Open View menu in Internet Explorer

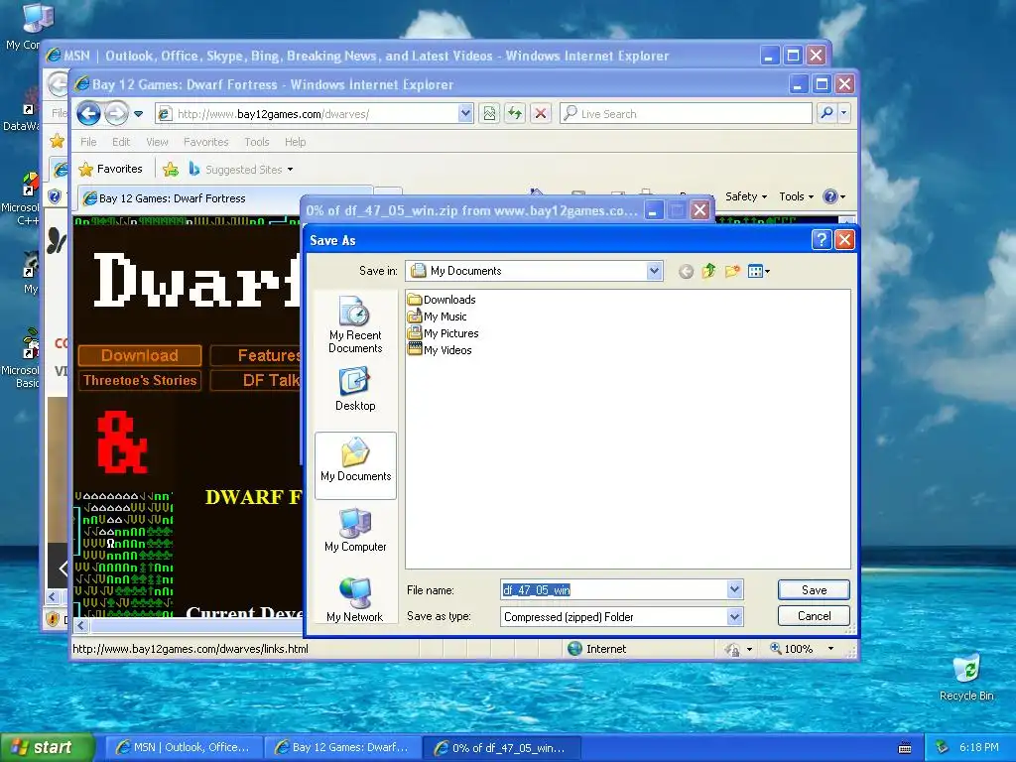pyautogui.click(x=157, y=142)
